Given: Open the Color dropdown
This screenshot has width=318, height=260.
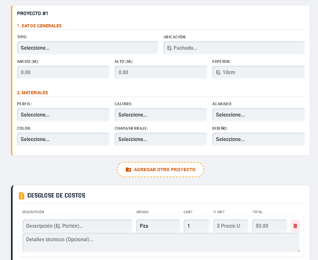Looking at the screenshot, I should click(x=63, y=139).
